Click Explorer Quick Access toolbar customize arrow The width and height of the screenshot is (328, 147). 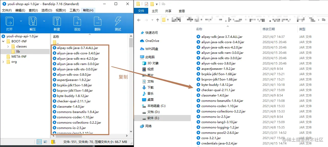(157, 4)
